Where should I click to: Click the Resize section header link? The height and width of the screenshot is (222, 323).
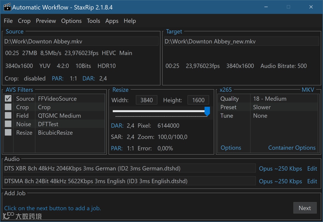(x=121, y=90)
